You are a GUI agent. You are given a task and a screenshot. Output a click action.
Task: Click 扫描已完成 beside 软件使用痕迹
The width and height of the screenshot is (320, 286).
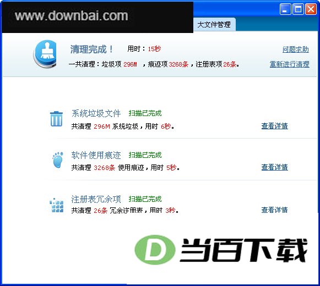145,155
